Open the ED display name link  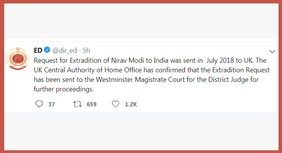coord(38,50)
